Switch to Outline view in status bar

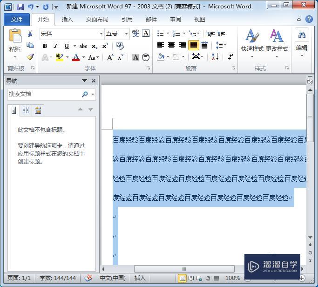pyautogui.click(x=208, y=278)
